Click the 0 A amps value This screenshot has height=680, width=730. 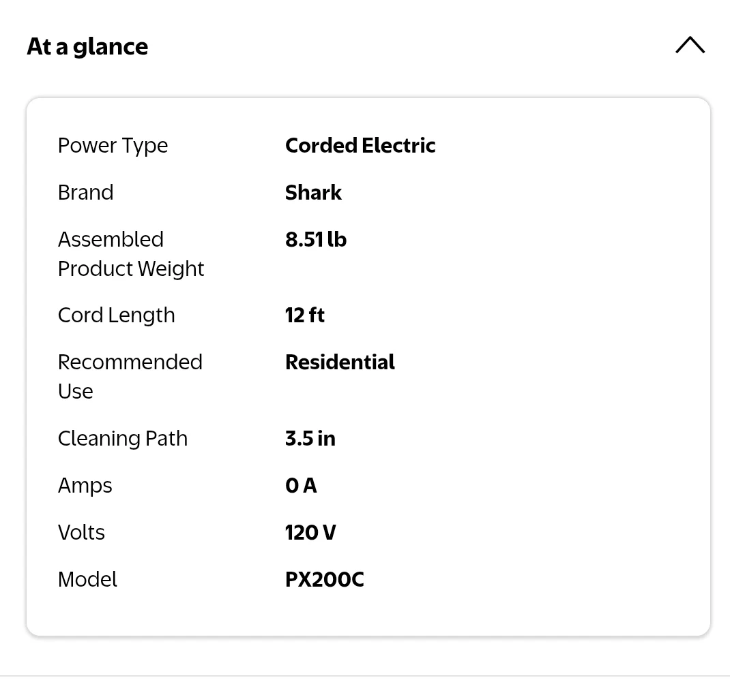(x=301, y=485)
